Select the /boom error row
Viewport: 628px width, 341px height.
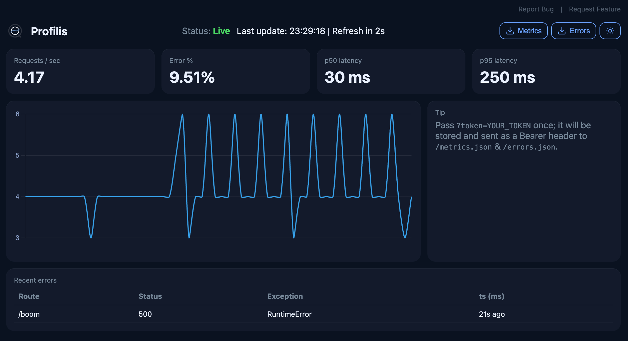click(x=313, y=314)
